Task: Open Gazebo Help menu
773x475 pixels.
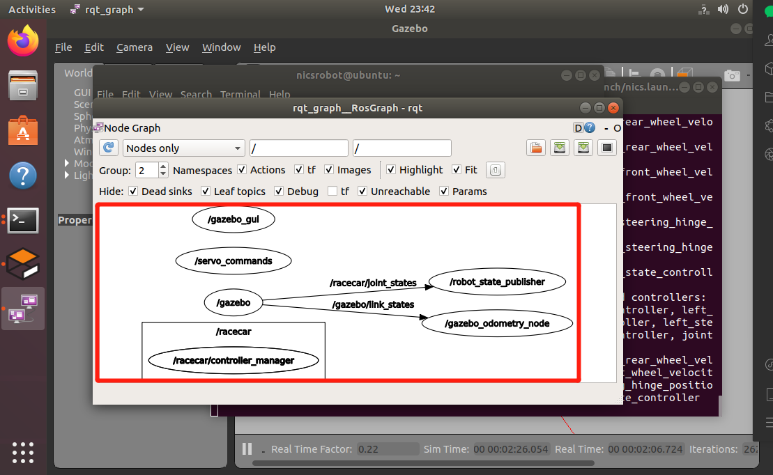Action: coord(264,47)
